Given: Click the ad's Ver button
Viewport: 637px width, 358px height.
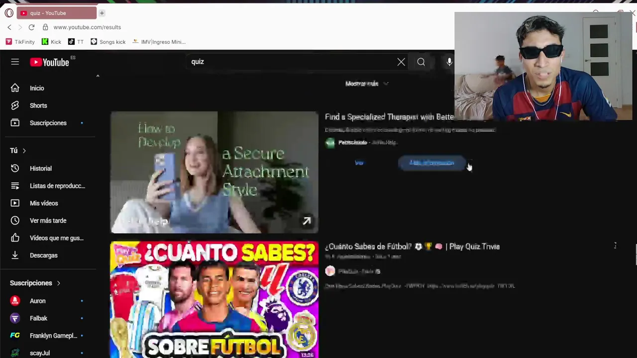Looking at the screenshot, I should tap(359, 163).
